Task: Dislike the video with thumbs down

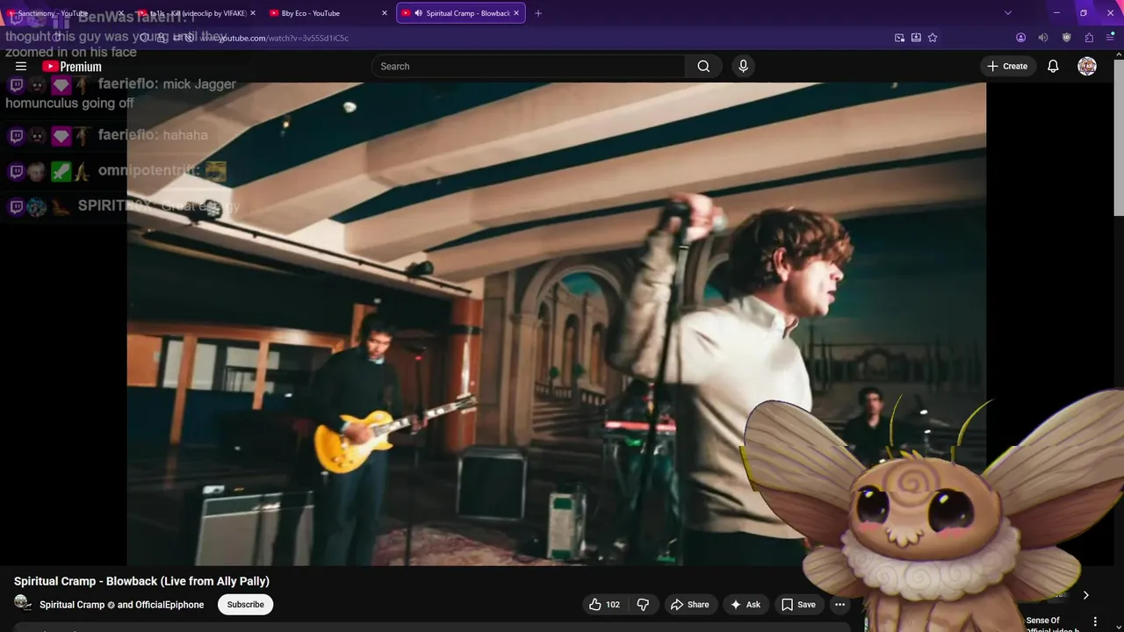Action: [643, 604]
